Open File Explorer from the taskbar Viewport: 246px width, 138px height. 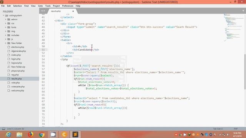pos(20,135)
